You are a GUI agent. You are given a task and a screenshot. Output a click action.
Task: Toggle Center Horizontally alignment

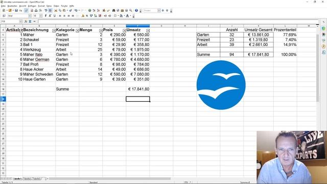click(64, 16)
